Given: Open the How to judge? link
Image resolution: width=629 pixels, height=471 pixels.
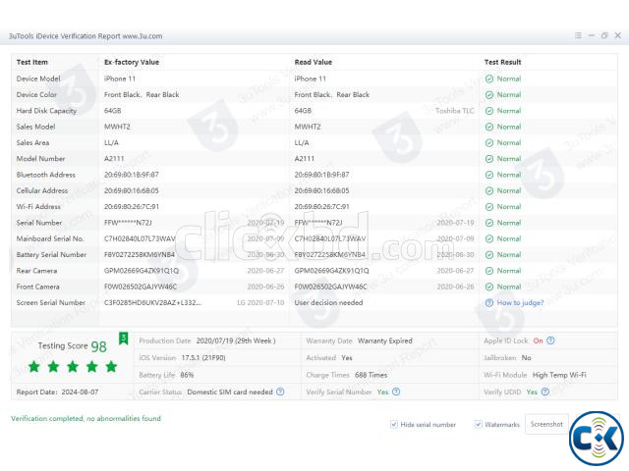Looking at the screenshot, I should (520, 303).
